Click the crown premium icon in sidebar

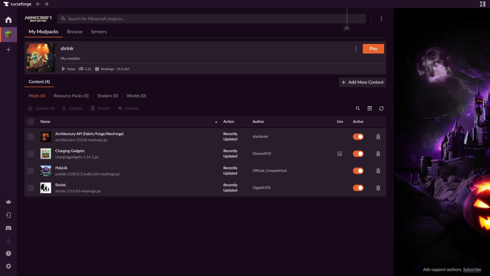[9, 202]
